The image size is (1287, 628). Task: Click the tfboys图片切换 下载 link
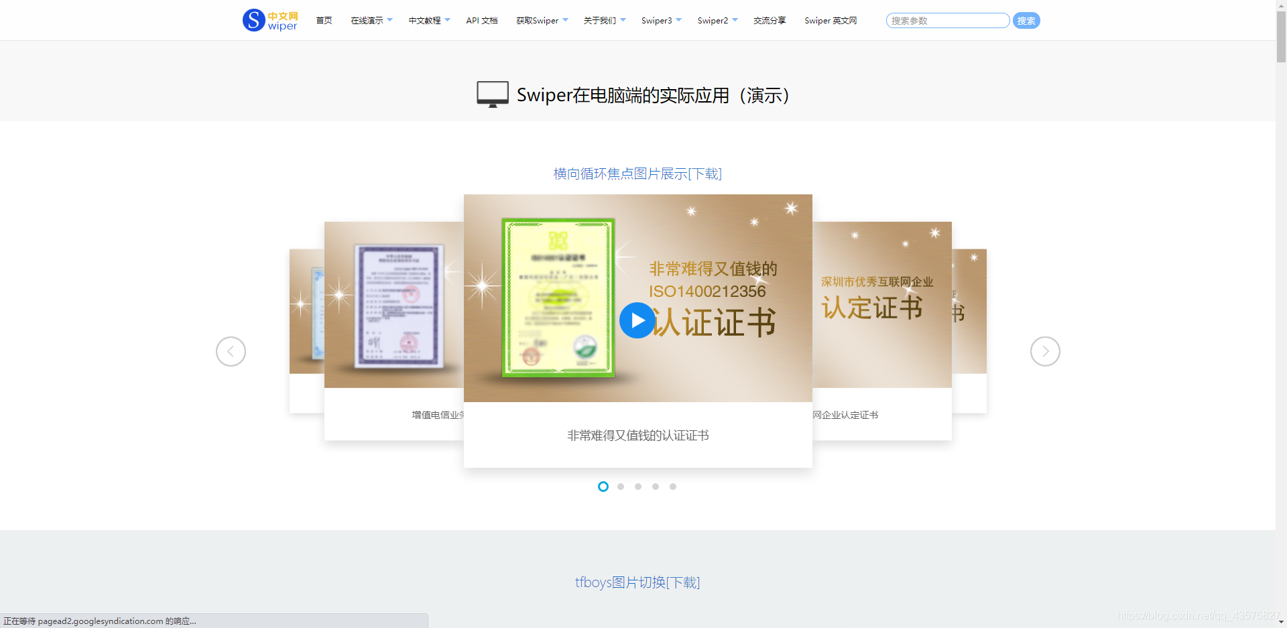click(x=684, y=582)
